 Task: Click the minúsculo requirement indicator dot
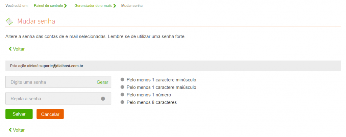pos(122,79)
